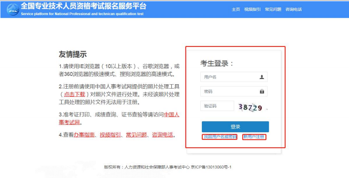349x178 pixels.
Task: Focus the 密码 input field
Action: [234, 91]
